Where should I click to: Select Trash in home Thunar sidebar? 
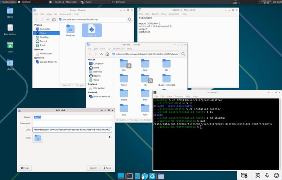(42, 45)
